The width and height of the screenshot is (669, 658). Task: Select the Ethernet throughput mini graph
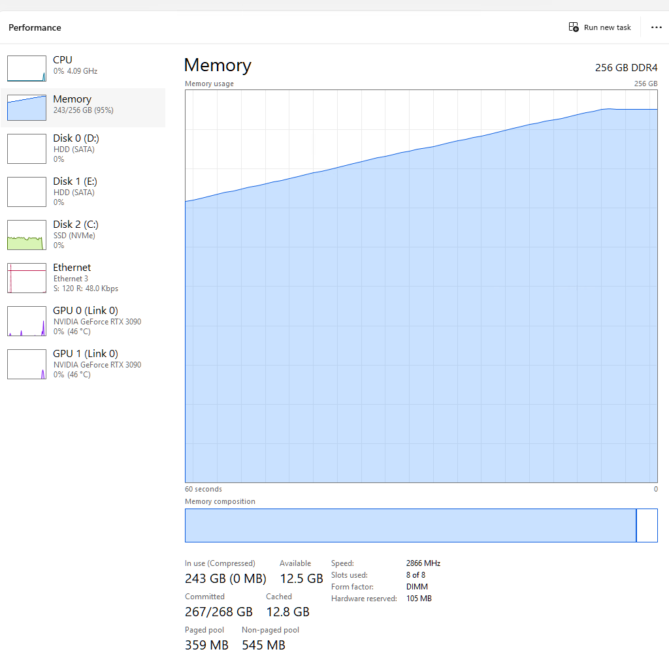(x=26, y=278)
